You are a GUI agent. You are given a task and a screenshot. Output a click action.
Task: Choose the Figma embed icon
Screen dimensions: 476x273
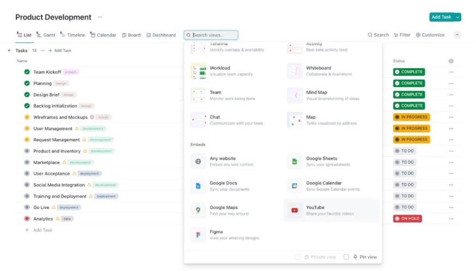[198, 235]
